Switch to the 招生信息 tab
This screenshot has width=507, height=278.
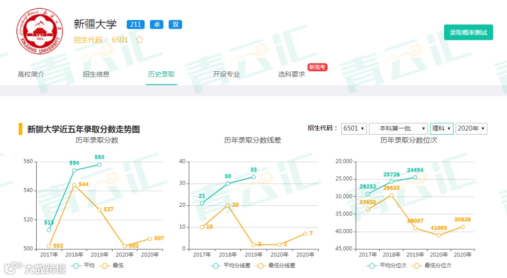pyautogui.click(x=96, y=74)
